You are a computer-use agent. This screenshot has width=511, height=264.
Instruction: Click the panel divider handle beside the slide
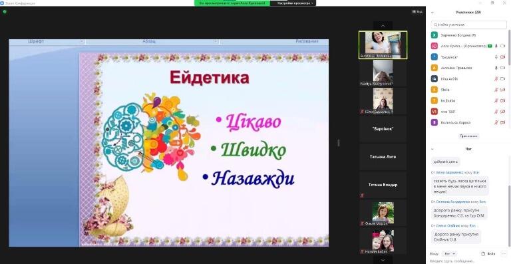coord(339,142)
